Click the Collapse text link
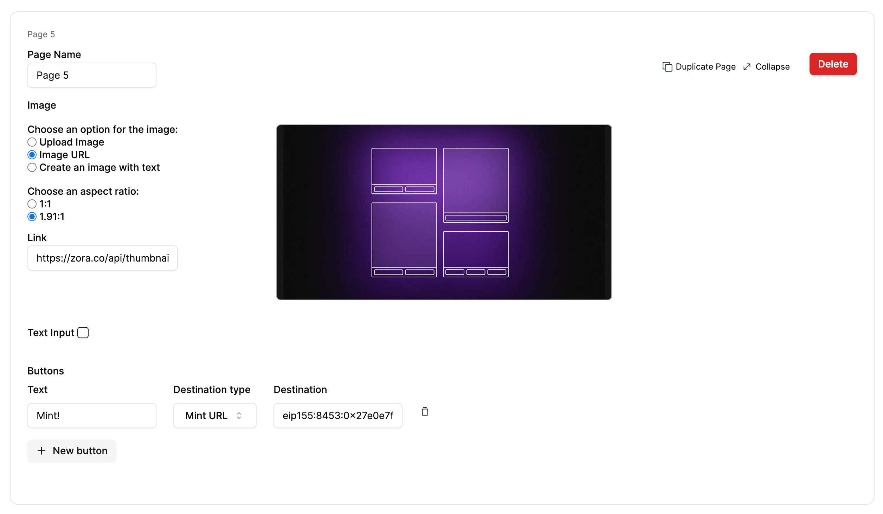The width and height of the screenshot is (883, 514). [x=772, y=67]
